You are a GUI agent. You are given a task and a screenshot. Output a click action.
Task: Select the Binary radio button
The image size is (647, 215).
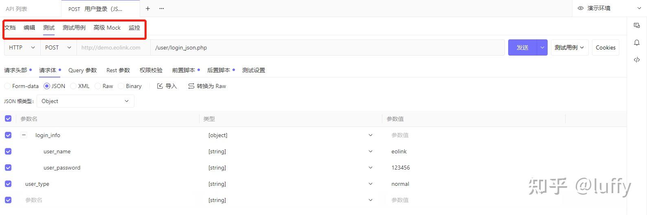click(x=121, y=86)
